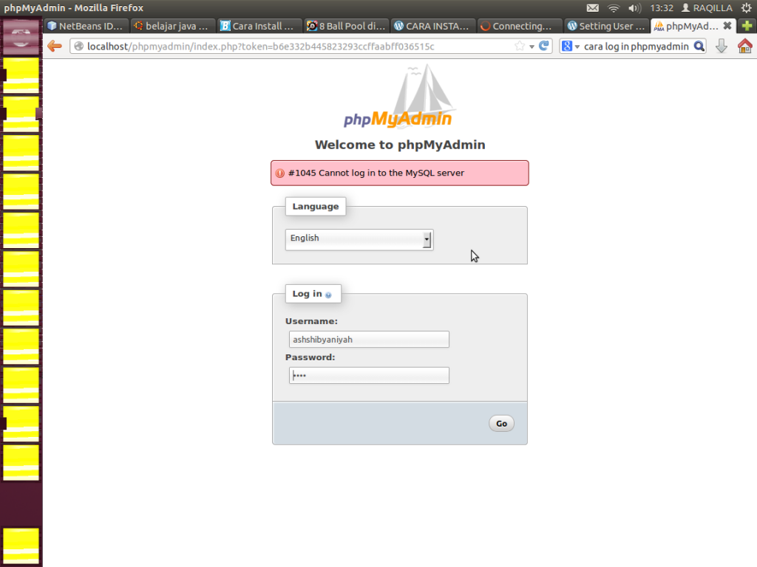
Task: Click the 13:32 clock indicator
Action: [x=662, y=7]
